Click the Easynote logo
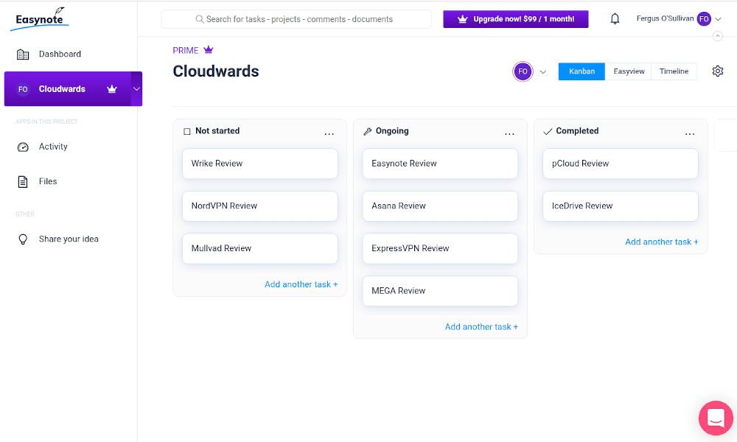 click(40, 19)
